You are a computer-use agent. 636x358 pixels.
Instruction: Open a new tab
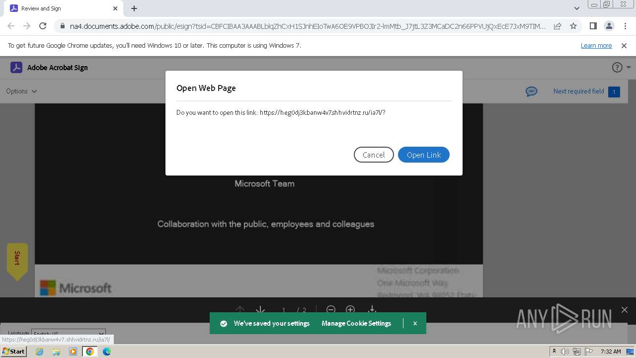point(134,8)
